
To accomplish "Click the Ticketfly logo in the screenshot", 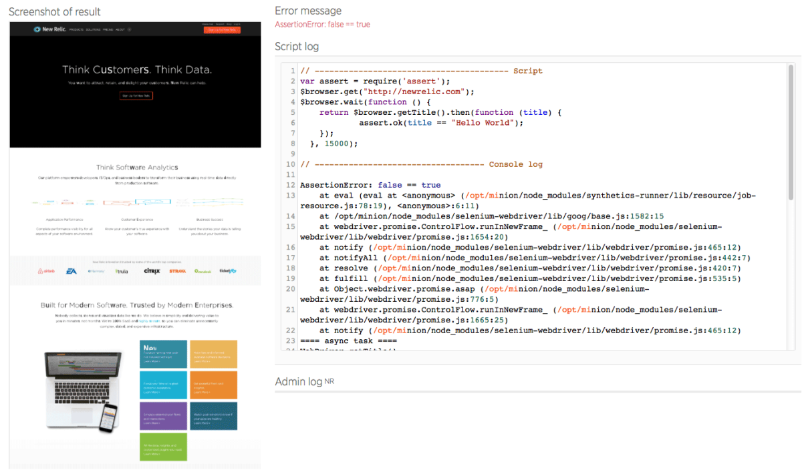I will [228, 271].
